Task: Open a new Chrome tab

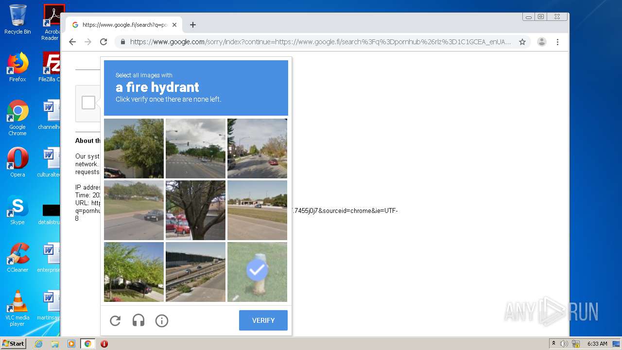Action: [x=193, y=25]
